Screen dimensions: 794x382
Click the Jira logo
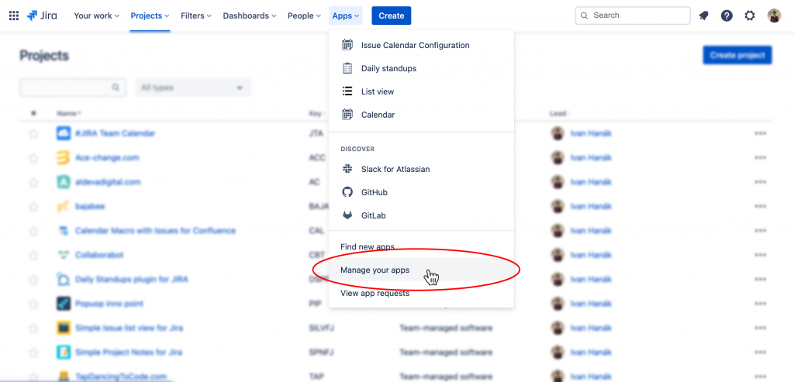pos(42,15)
